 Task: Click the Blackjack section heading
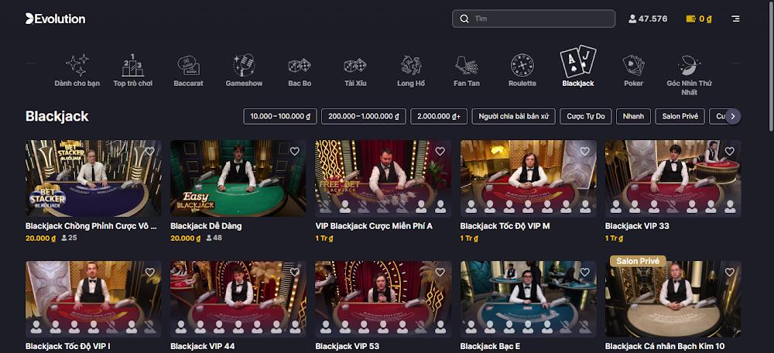point(57,117)
